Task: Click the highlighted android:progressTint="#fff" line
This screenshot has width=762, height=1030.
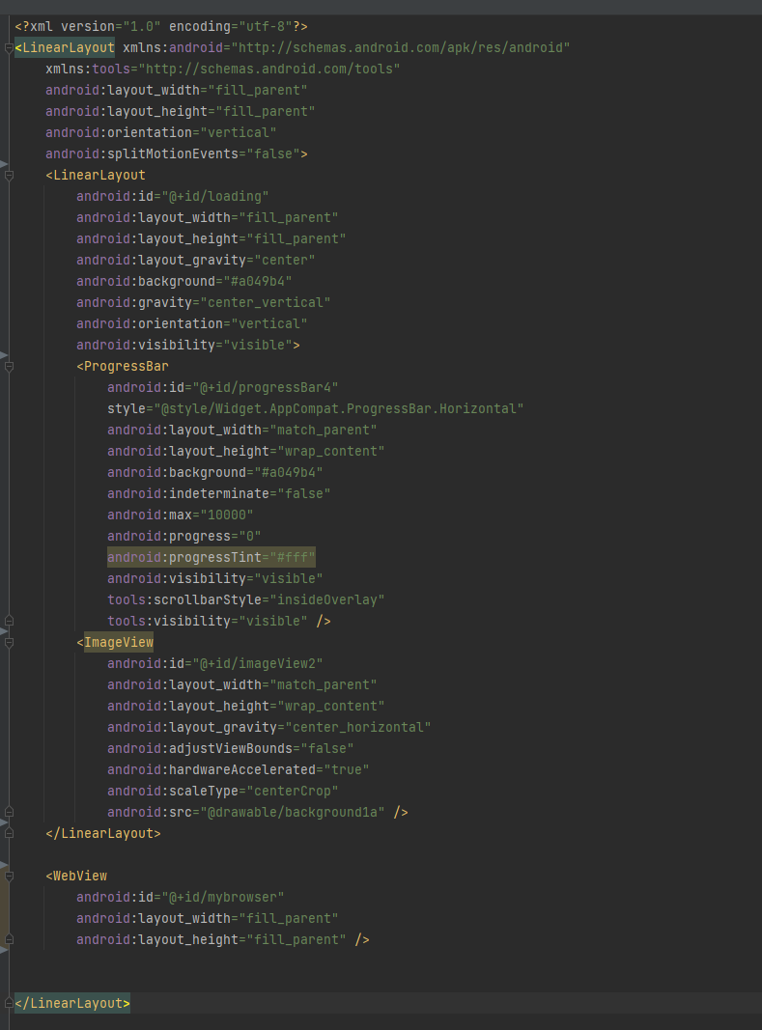Action: (x=212, y=557)
